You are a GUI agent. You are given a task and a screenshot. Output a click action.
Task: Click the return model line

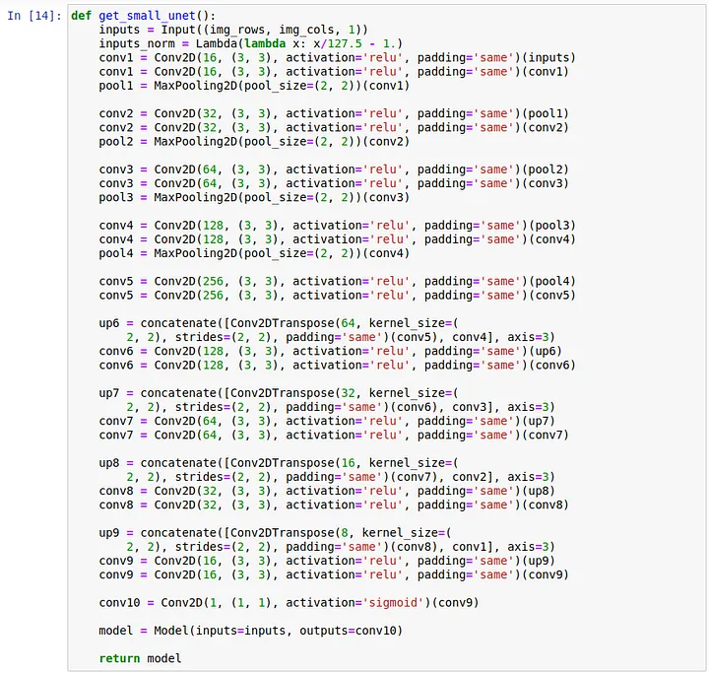click(x=140, y=659)
